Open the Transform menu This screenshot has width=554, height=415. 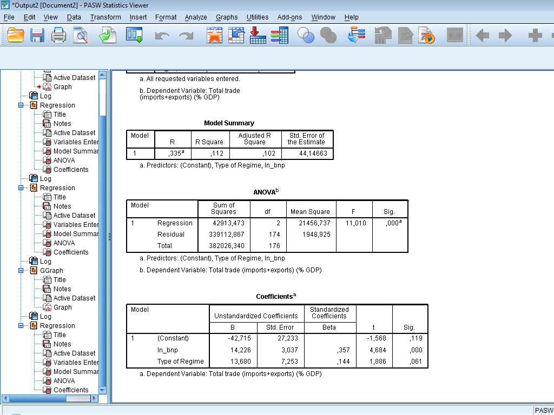coord(105,17)
